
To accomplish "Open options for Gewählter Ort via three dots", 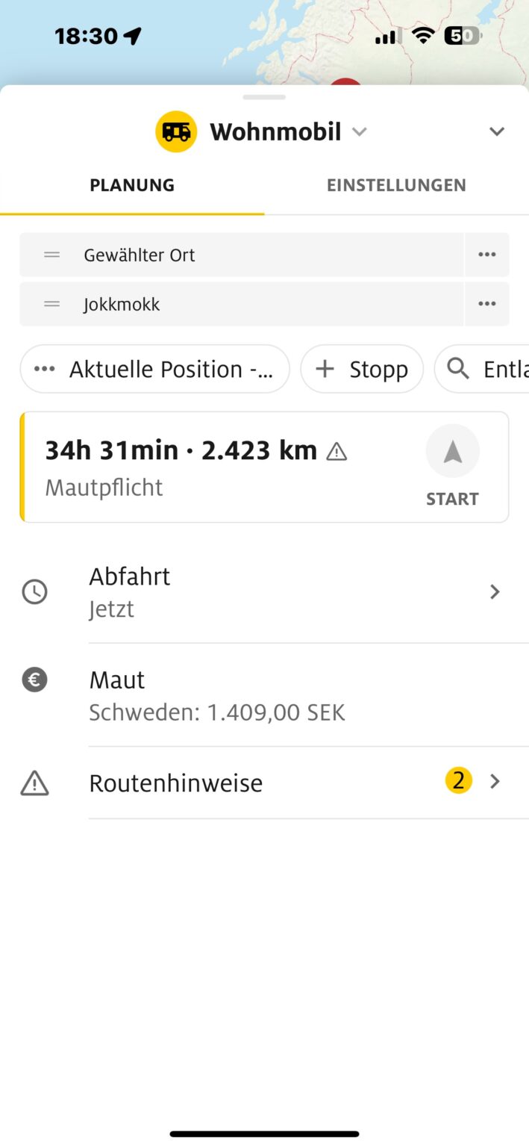I will [x=486, y=254].
